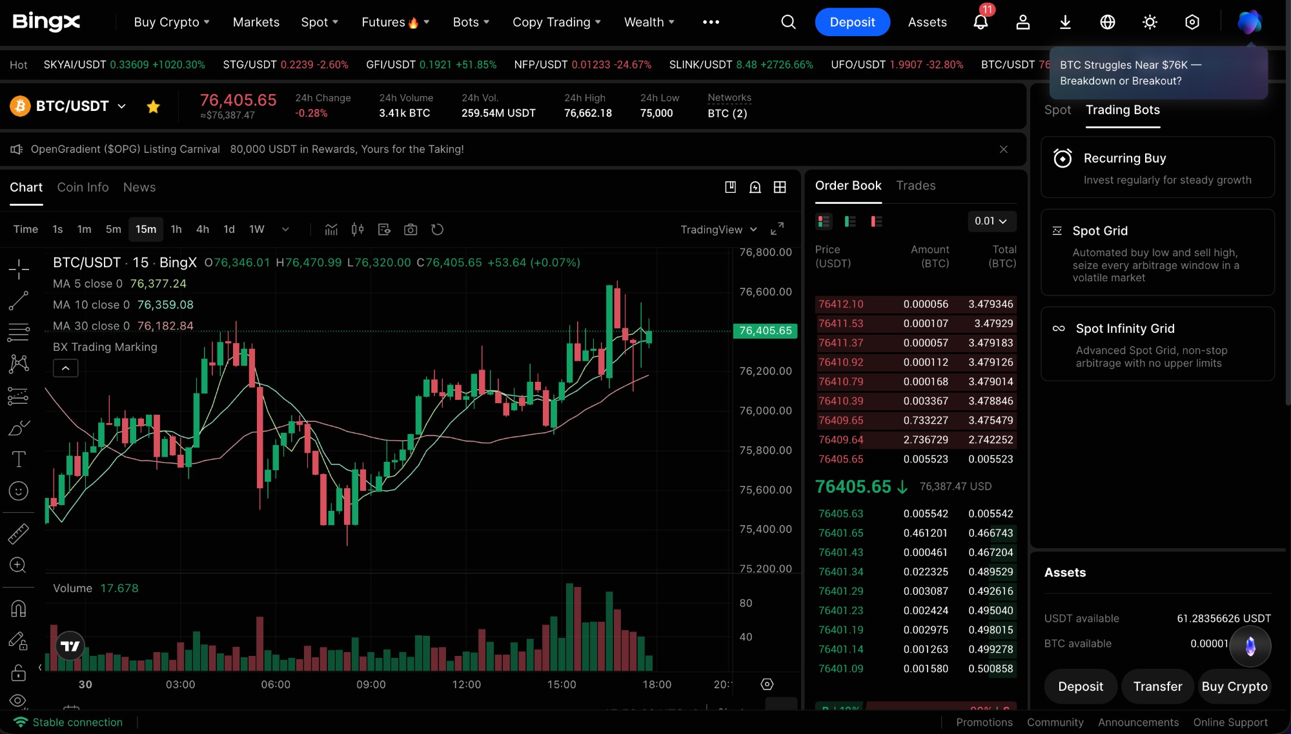Open the search magnifier in header

click(788, 22)
